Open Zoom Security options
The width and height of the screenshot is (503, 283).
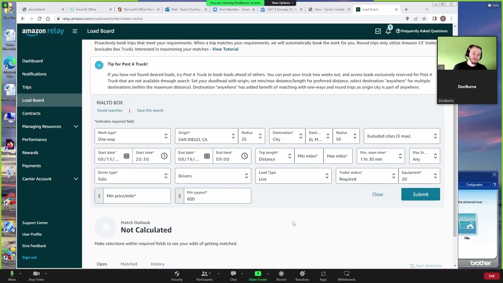[177, 276]
